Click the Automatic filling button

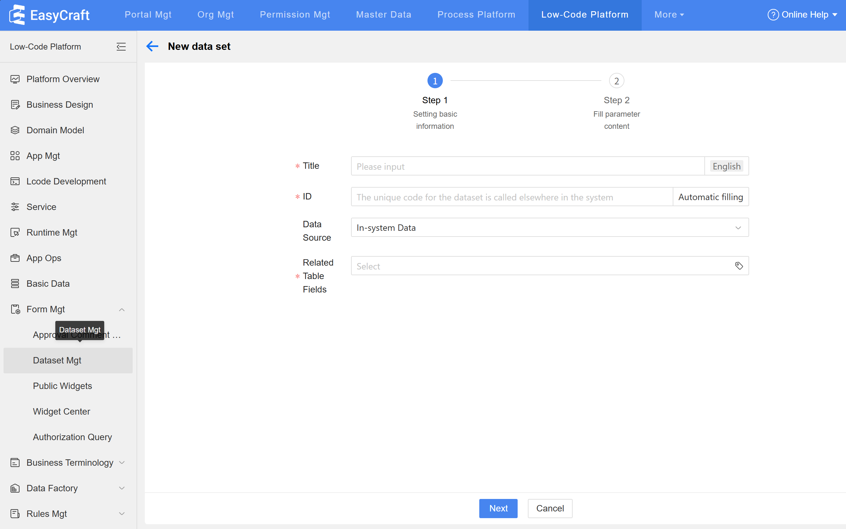[x=710, y=197]
